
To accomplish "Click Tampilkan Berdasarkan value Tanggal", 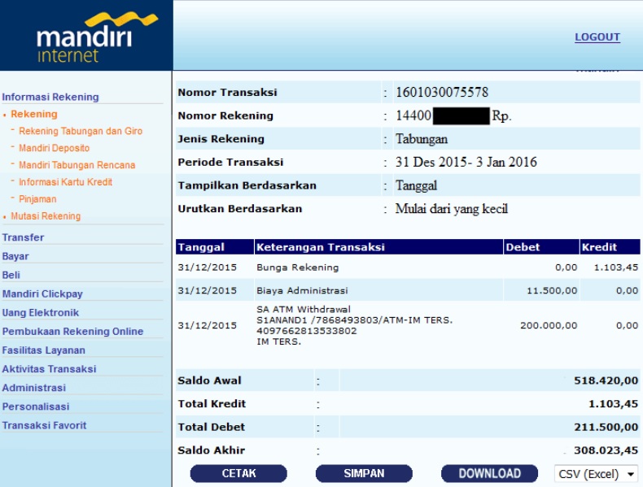I will [416, 185].
